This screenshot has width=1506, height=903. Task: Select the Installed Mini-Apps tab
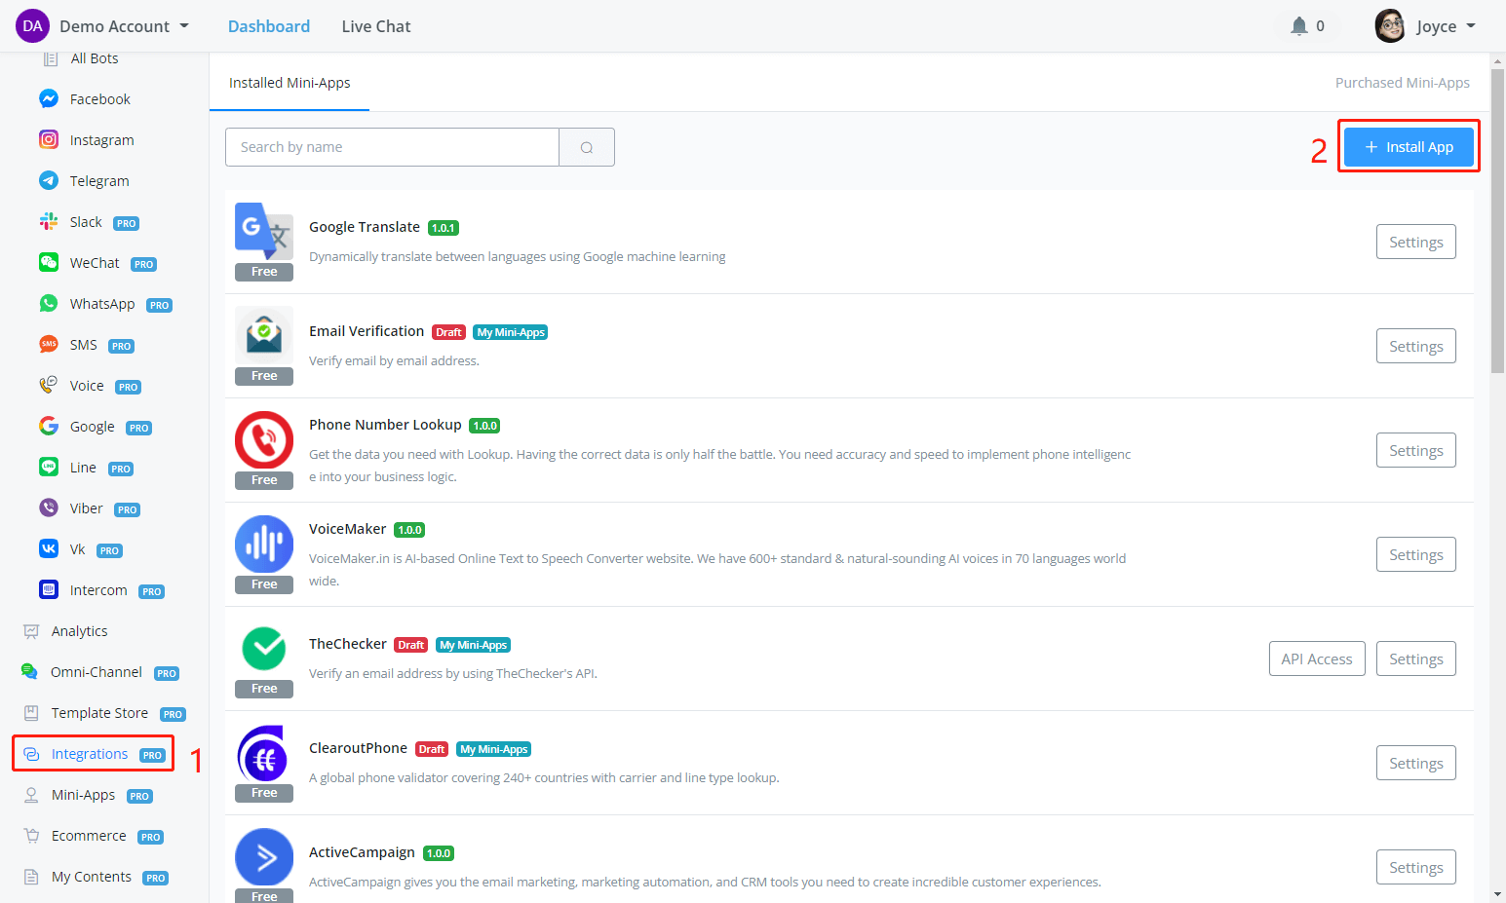tap(290, 83)
